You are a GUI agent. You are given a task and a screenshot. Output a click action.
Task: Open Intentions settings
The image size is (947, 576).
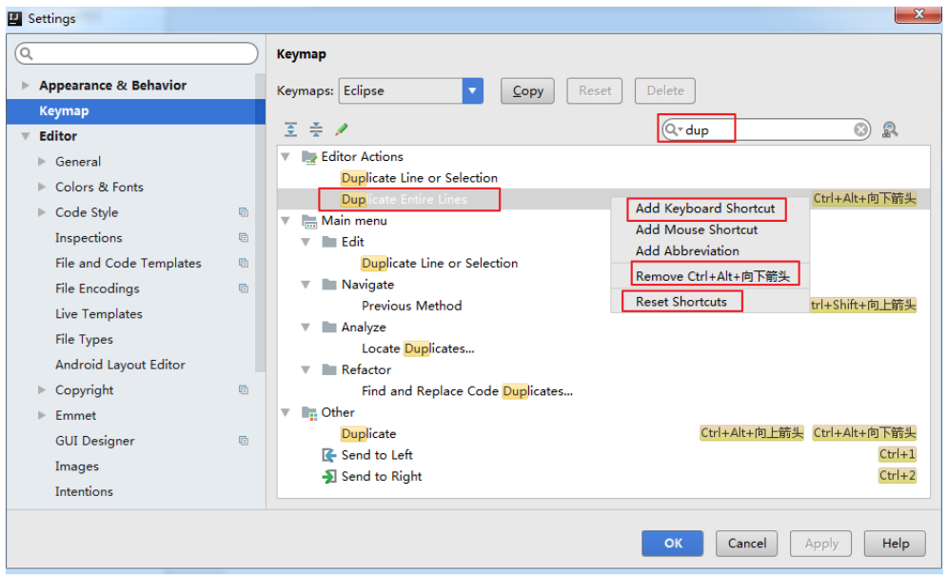coord(84,491)
